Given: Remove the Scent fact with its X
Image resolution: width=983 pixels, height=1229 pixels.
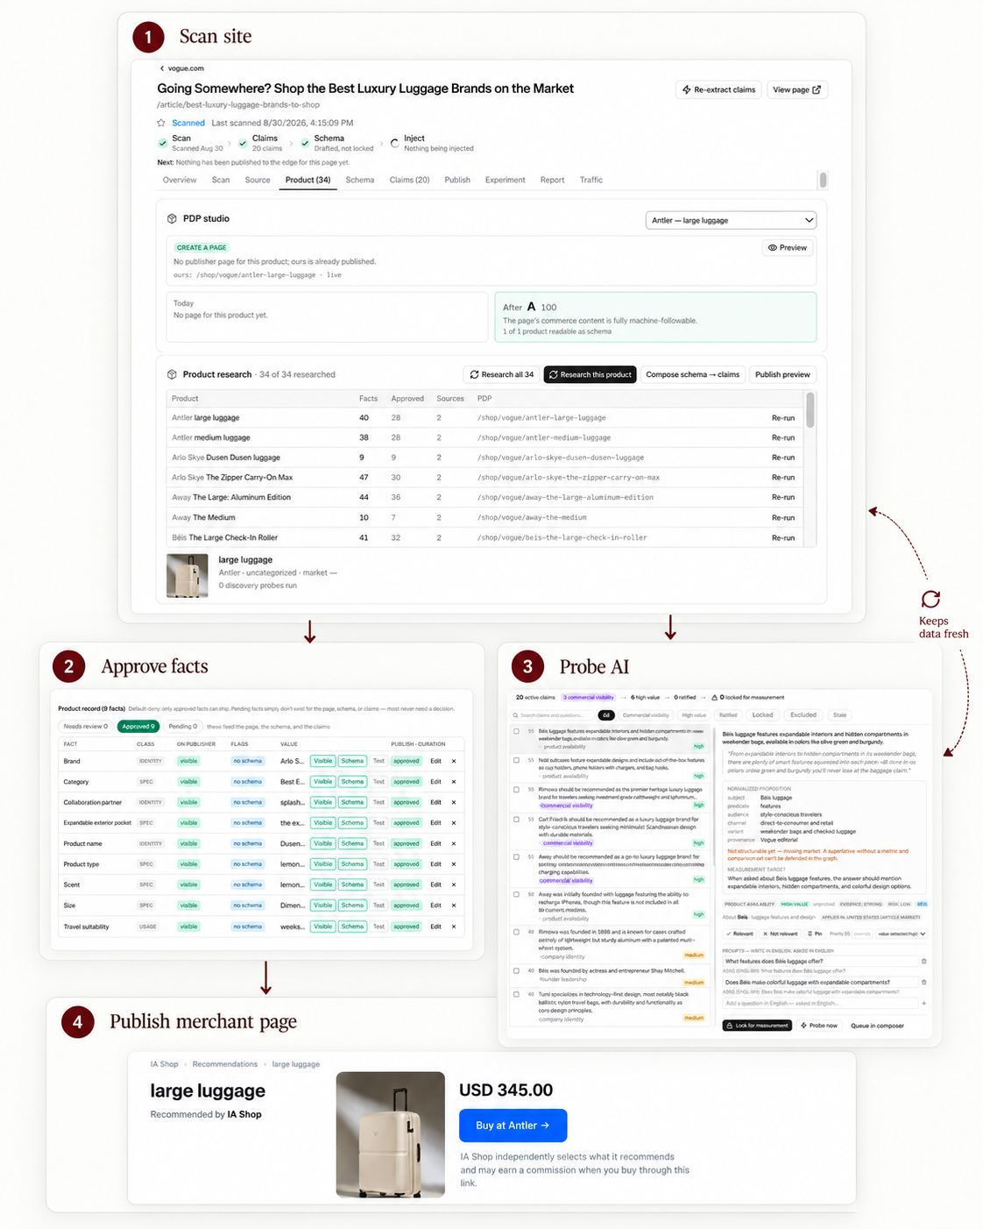Looking at the screenshot, I should tap(454, 884).
